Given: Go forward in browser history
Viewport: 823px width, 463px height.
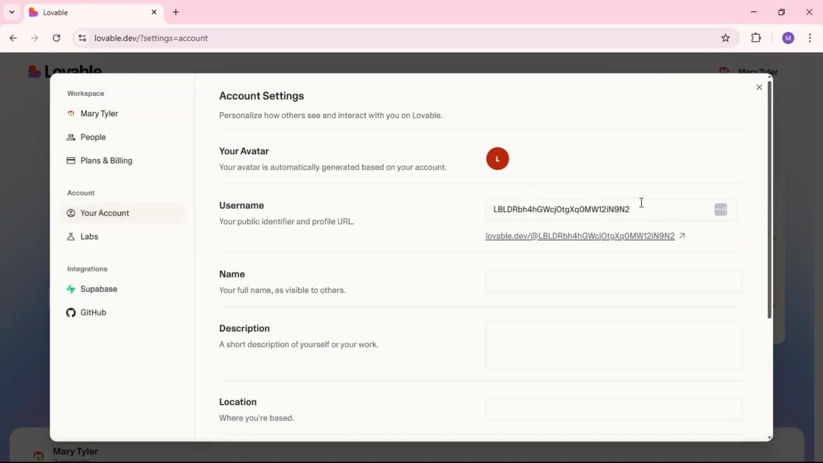Looking at the screenshot, I should [35, 38].
